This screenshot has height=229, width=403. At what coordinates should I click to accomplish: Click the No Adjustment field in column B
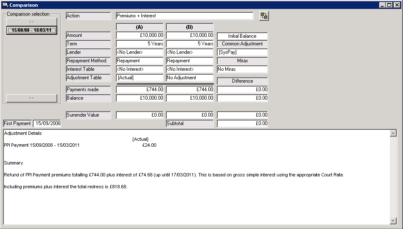point(190,78)
